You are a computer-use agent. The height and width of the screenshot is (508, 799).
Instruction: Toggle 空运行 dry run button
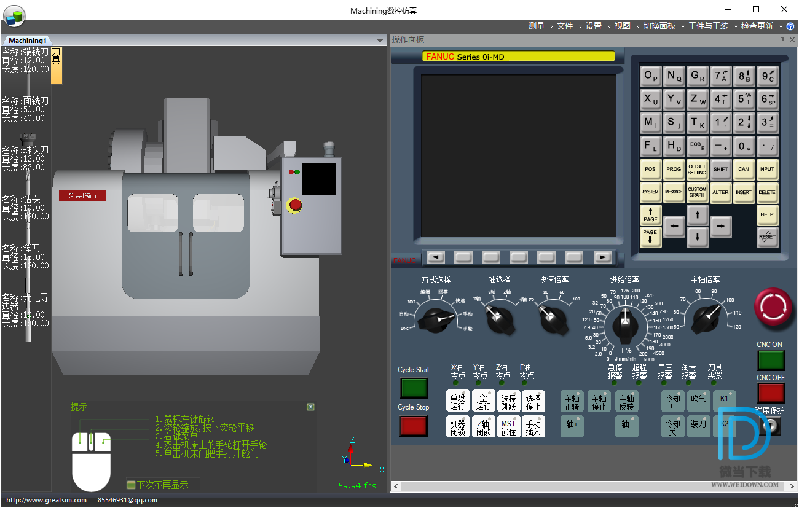483,402
